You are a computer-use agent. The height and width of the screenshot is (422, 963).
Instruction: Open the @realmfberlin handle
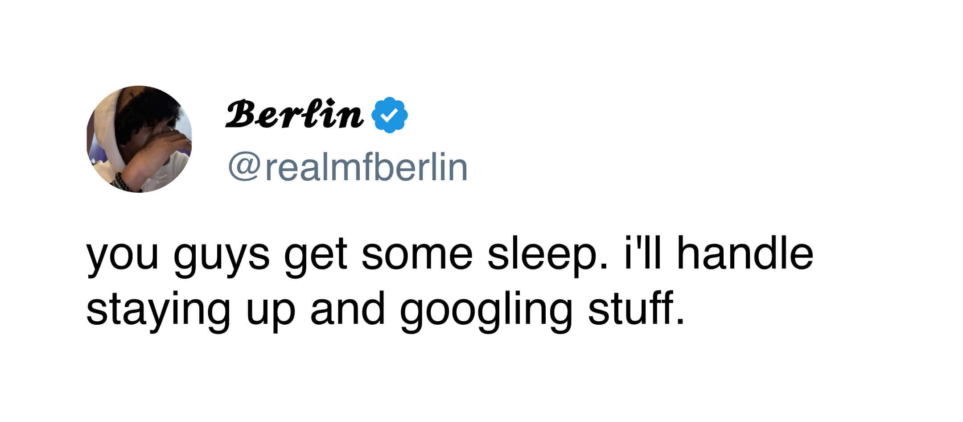tap(348, 168)
